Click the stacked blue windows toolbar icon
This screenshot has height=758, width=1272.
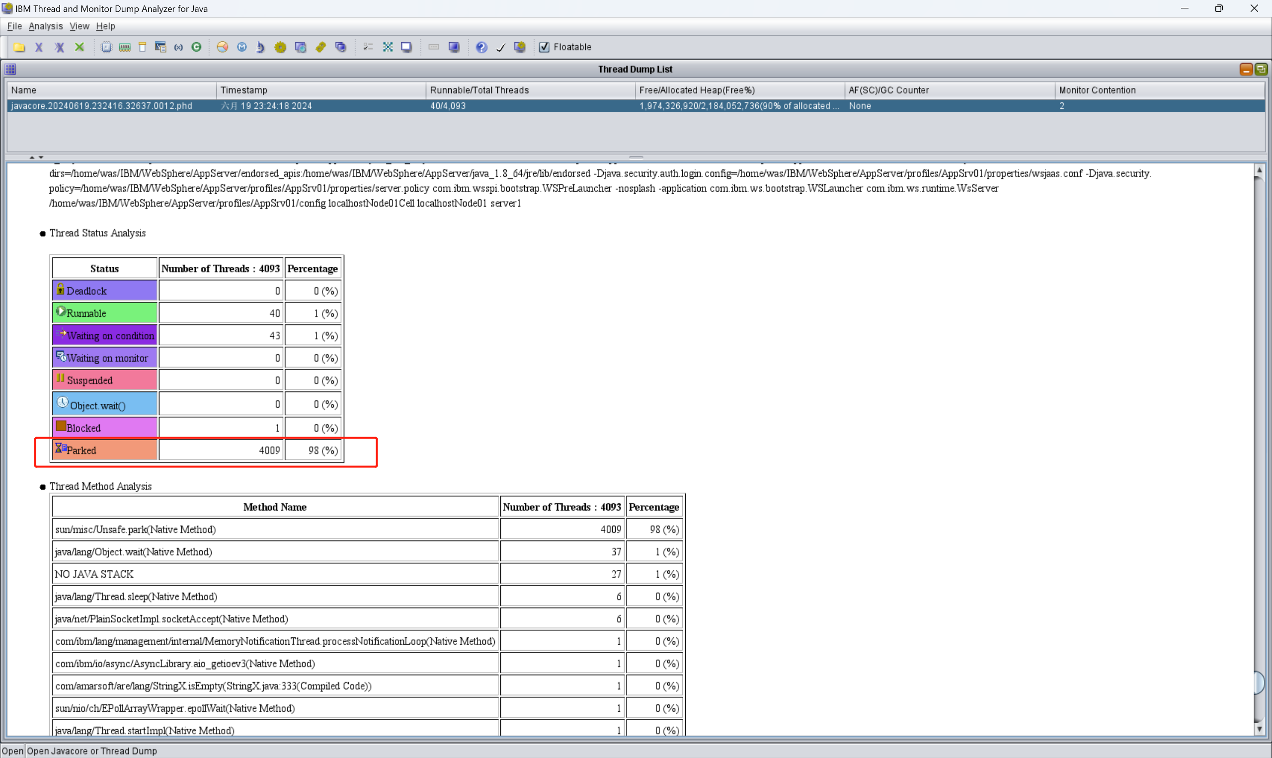(341, 47)
